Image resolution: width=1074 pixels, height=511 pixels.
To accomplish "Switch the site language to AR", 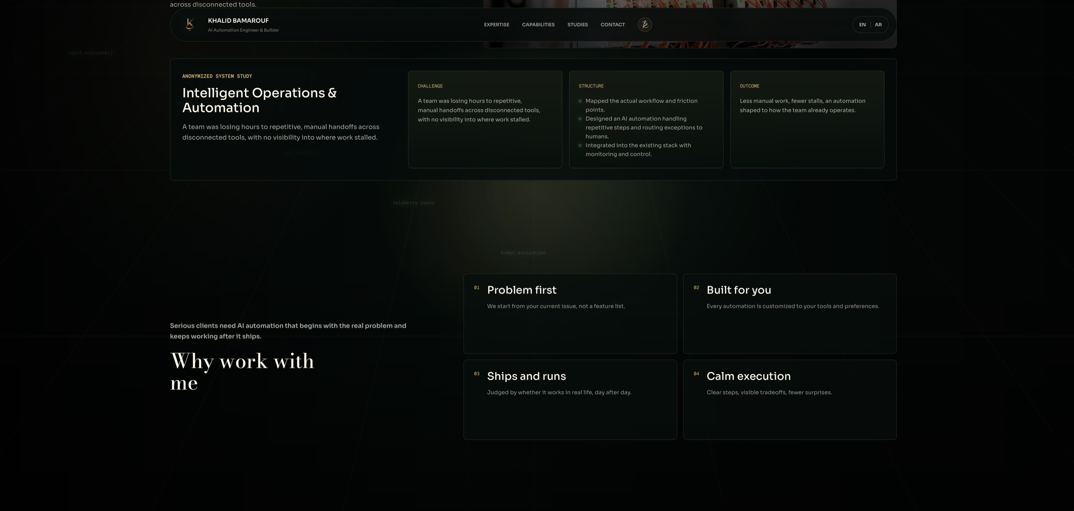I will 878,25.
